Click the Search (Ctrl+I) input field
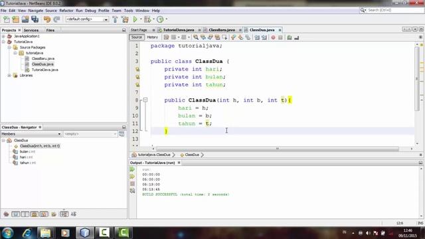Screen dimensions: 425x239 pyautogui.click(x=394, y=11)
